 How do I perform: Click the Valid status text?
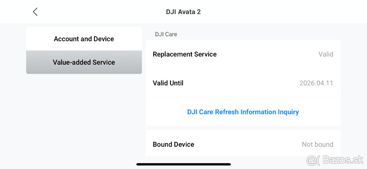326,54
